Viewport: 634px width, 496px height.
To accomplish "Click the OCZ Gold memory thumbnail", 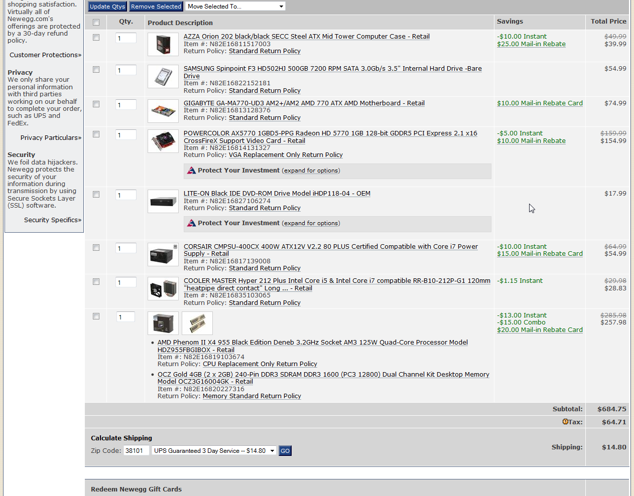I will (197, 323).
